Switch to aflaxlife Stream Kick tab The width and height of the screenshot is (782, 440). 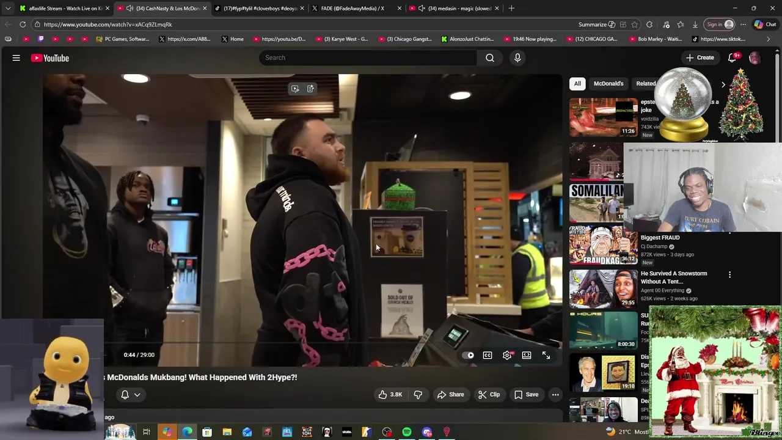(64, 9)
